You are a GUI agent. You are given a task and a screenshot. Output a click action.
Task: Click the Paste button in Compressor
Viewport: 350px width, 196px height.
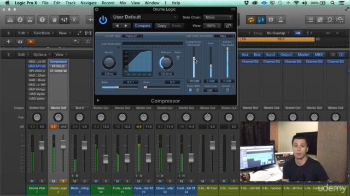click(x=176, y=26)
